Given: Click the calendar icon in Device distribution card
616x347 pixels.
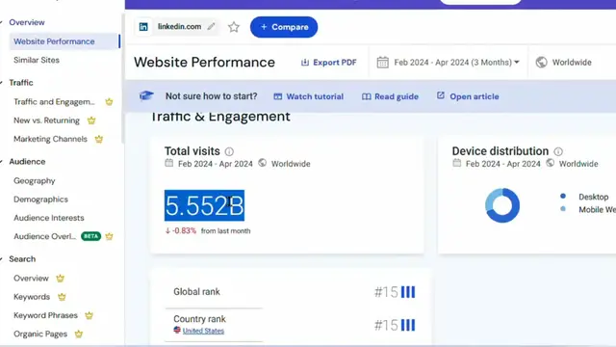Looking at the screenshot, I should (456, 163).
